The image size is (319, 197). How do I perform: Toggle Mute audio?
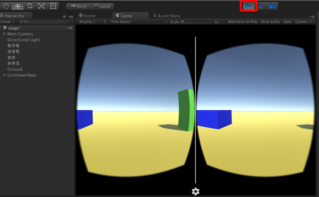click(x=270, y=21)
